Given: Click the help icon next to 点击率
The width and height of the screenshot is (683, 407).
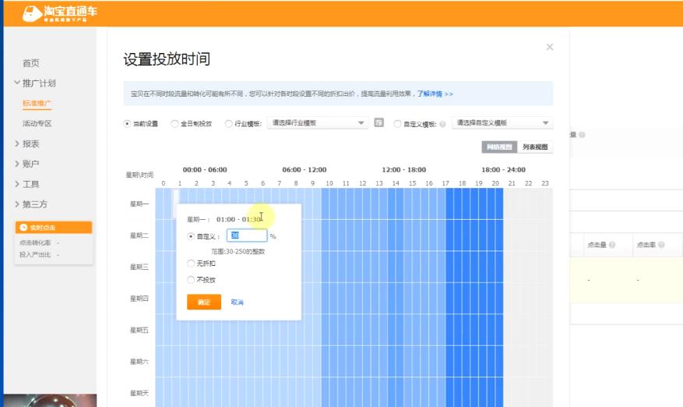Looking at the screenshot, I should pos(661,245).
